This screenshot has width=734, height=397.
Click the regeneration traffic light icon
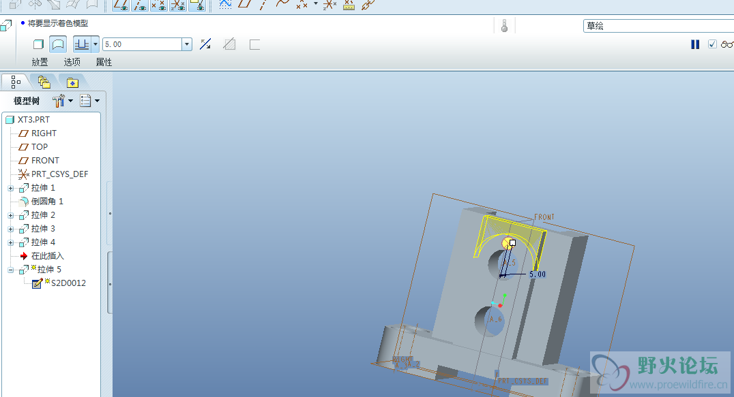504,26
